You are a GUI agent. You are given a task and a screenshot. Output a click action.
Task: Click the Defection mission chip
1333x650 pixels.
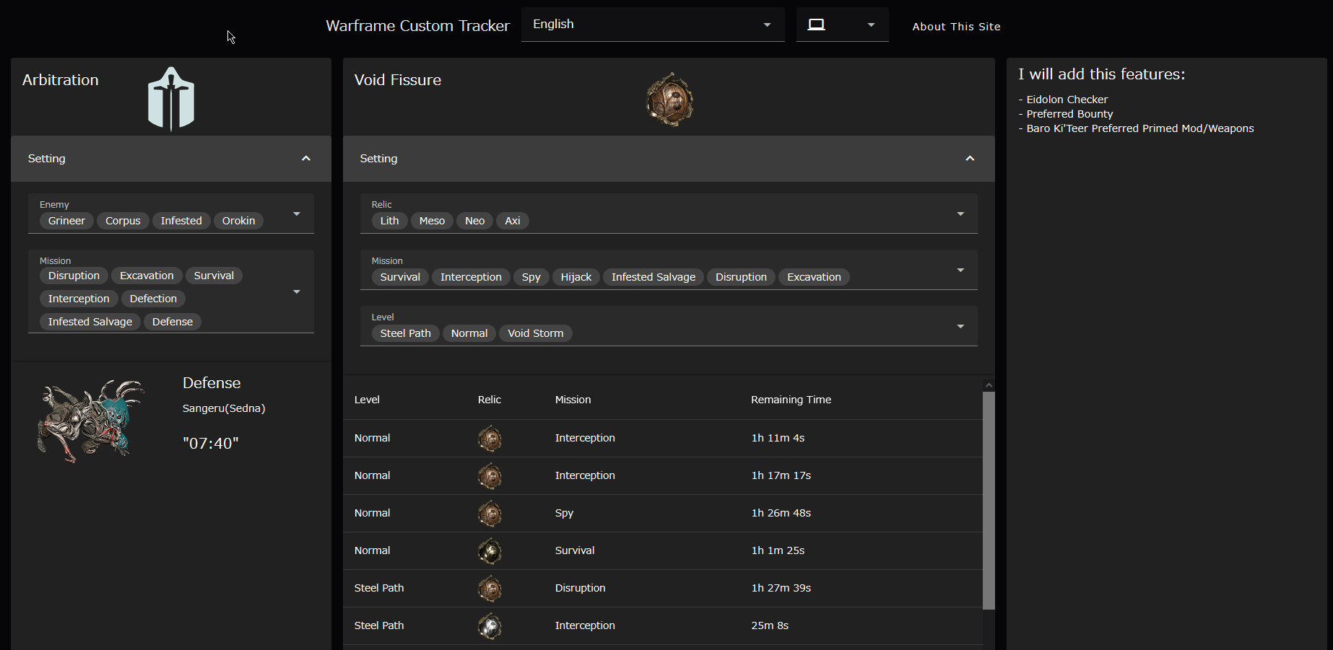(153, 299)
